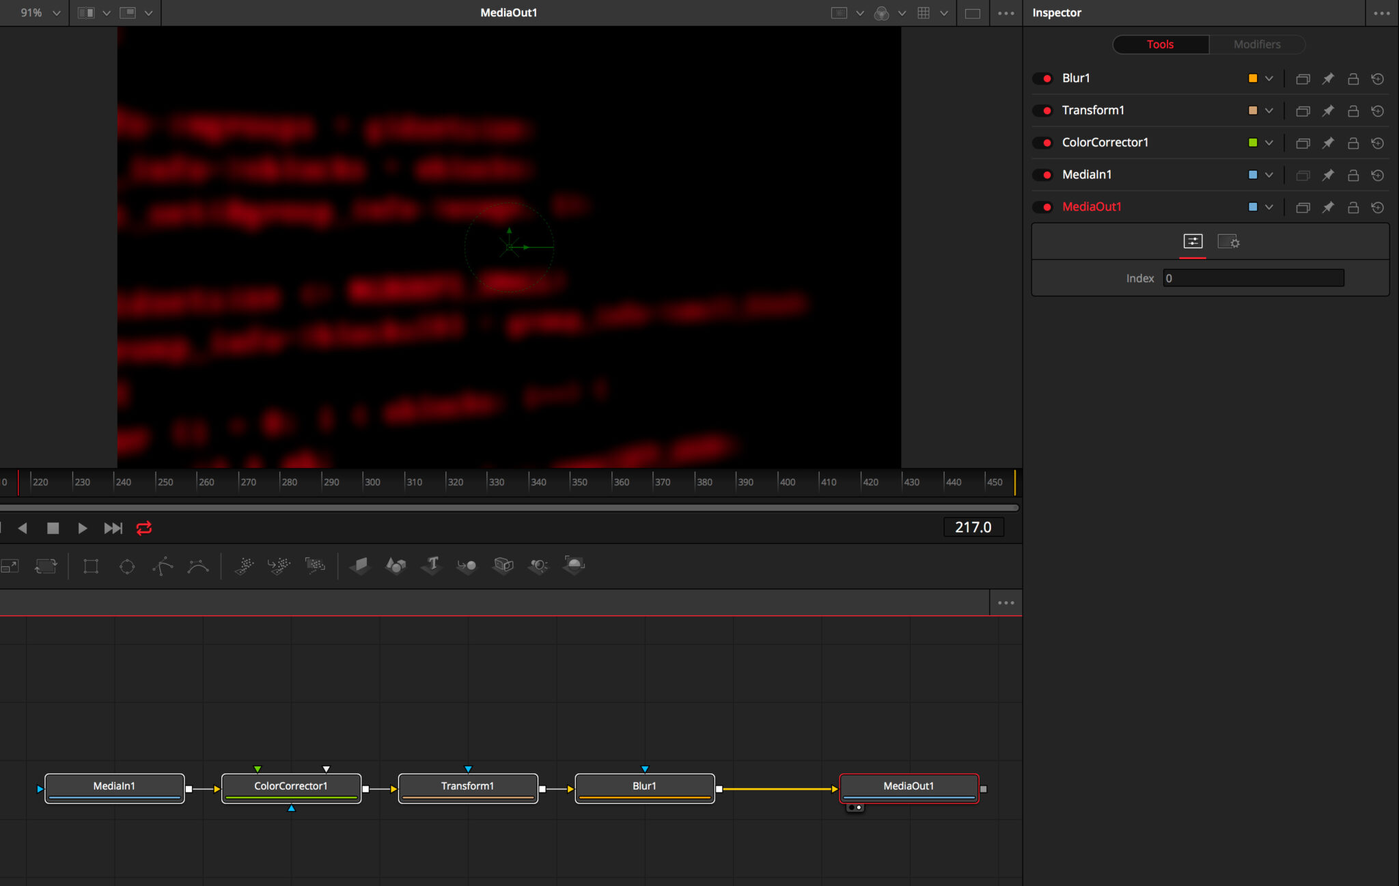The height and width of the screenshot is (886, 1399).
Task: Add a Resize node from the toolbar
Action: click(10, 566)
